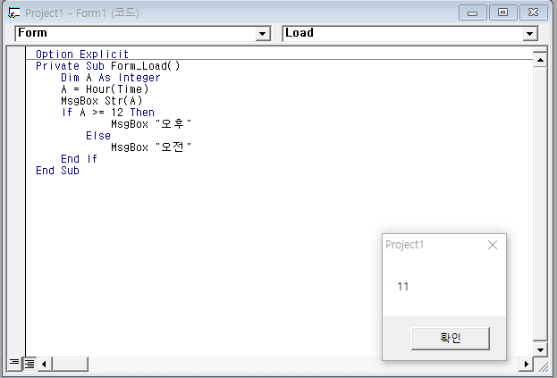Screen dimensions: 557x378
Task: Place cursor on A = Hour(Time)
Action: click(105, 89)
